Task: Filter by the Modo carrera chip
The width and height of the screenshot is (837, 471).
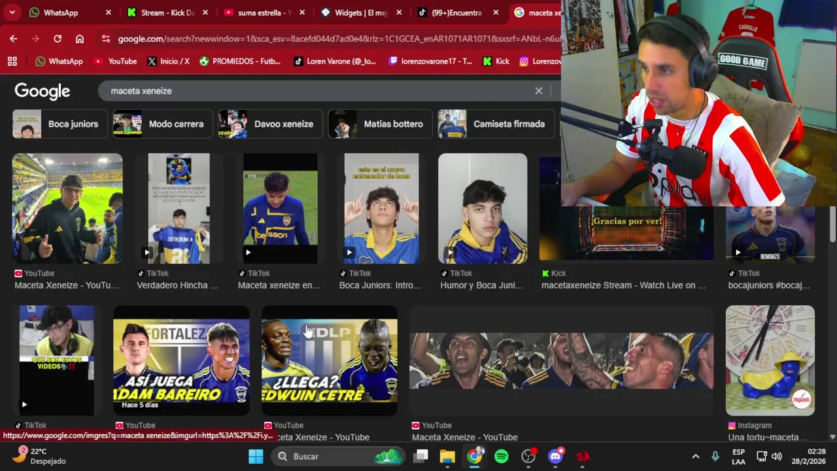Action: tap(163, 124)
